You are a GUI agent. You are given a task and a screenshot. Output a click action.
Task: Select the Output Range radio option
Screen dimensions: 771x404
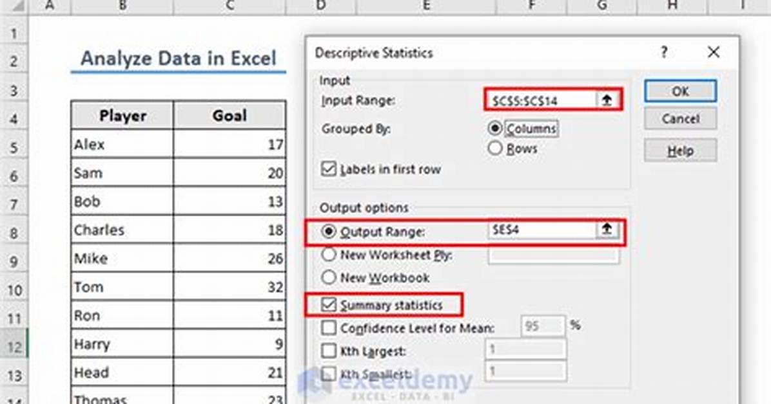(329, 231)
